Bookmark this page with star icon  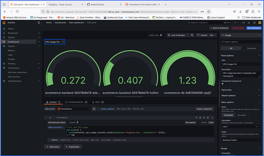pyautogui.click(x=209, y=12)
